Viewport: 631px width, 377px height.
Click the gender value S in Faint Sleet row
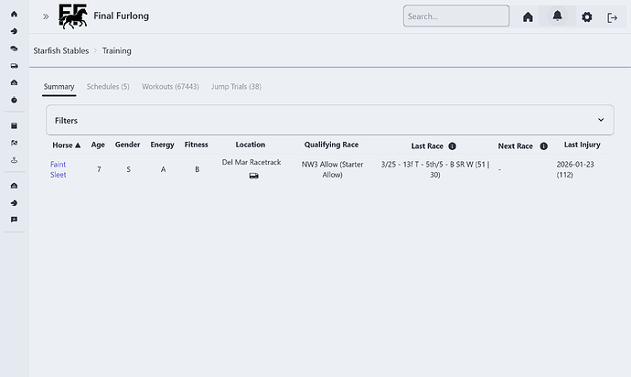click(129, 169)
